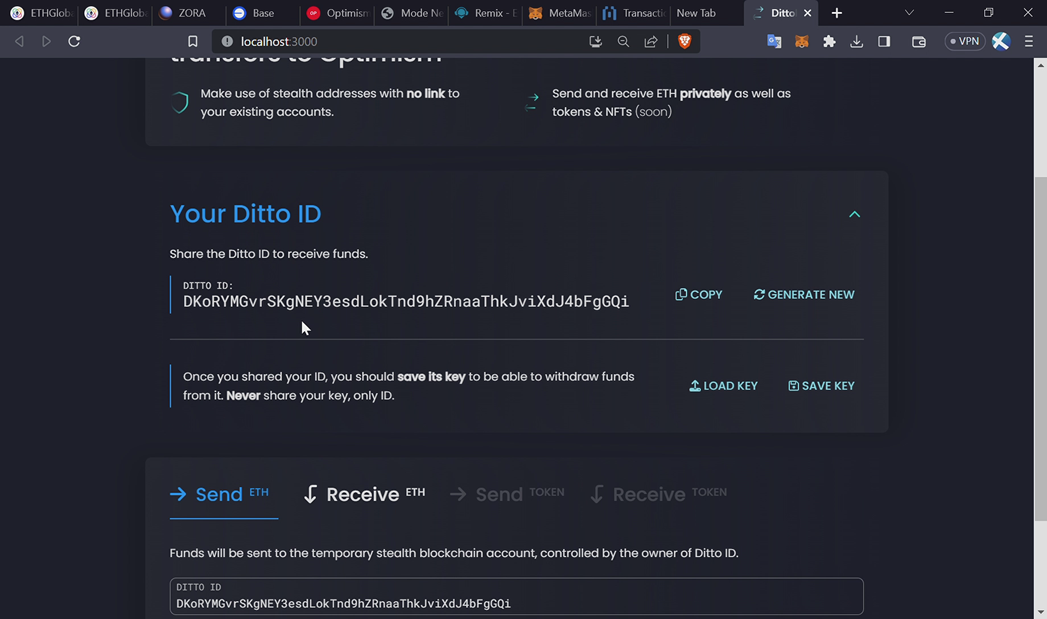Screen dimensions: 1047x619
Task: Load a saved key
Action: click(723, 386)
